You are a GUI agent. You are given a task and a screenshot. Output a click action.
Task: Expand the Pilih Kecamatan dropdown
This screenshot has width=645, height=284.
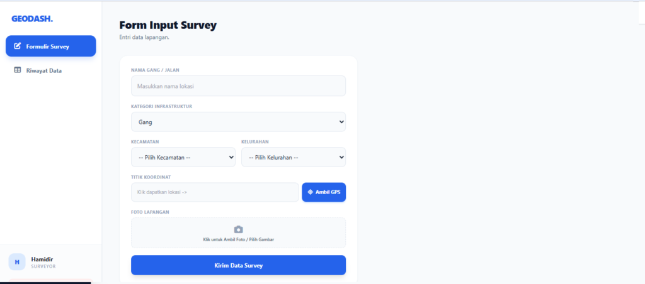183,157
